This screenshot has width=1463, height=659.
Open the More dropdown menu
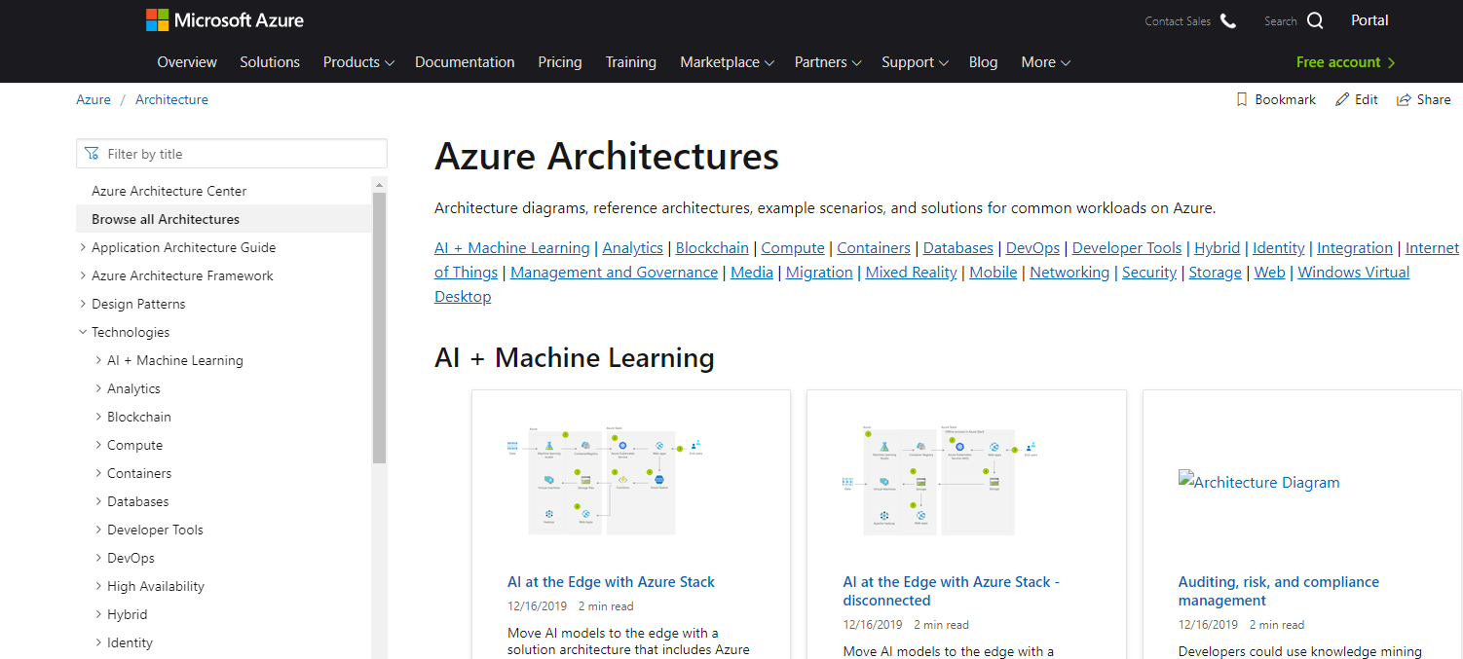pos(1045,62)
